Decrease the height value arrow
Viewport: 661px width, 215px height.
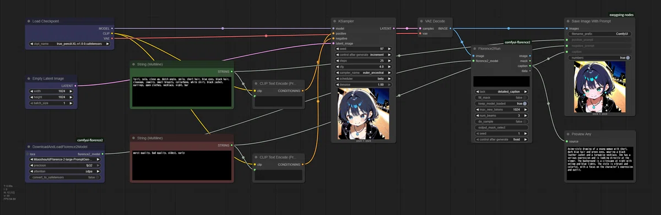[x=32, y=97]
